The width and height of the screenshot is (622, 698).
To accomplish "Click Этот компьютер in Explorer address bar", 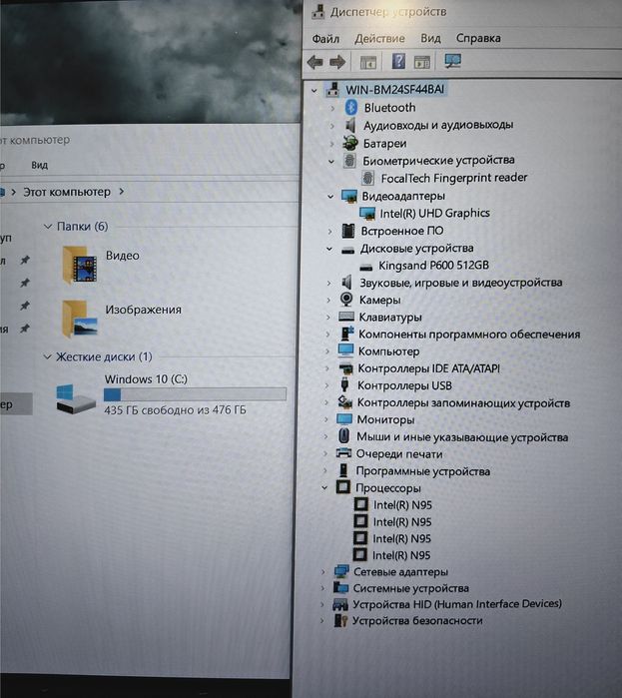I will tap(67, 192).
